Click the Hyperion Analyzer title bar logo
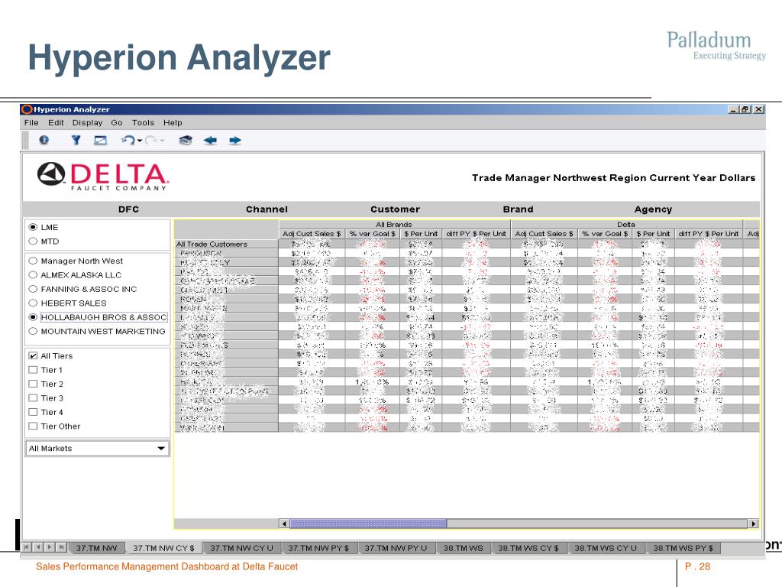 (27, 109)
